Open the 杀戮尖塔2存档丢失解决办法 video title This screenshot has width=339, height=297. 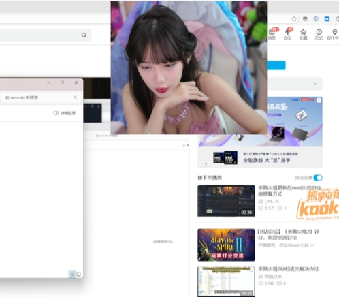click(x=289, y=269)
